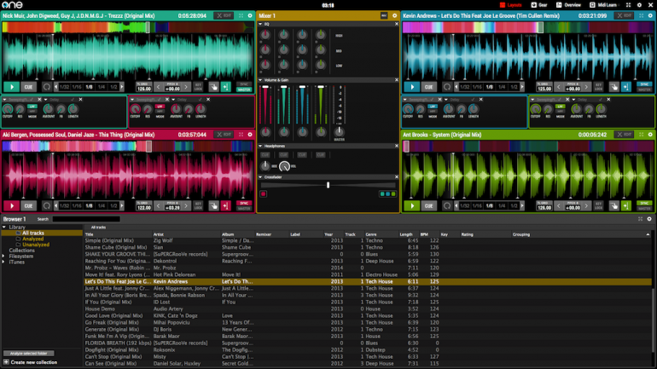Open first effect dropdown on the Trezzz deck
The width and height of the screenshot is (657, 369).
[4, 100]
